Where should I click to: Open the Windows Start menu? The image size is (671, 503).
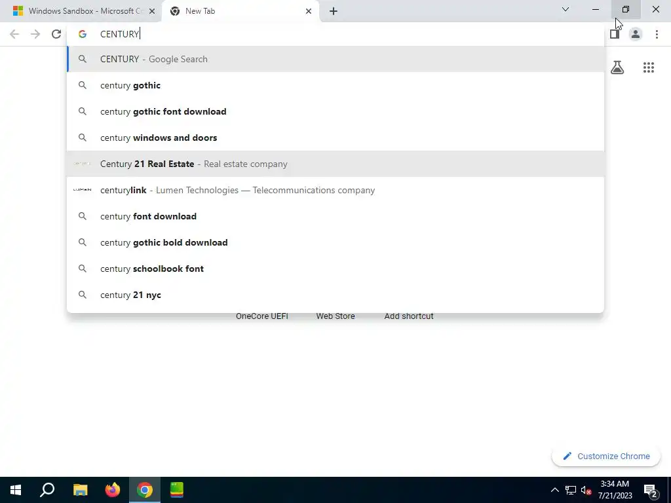pos(16,490)
